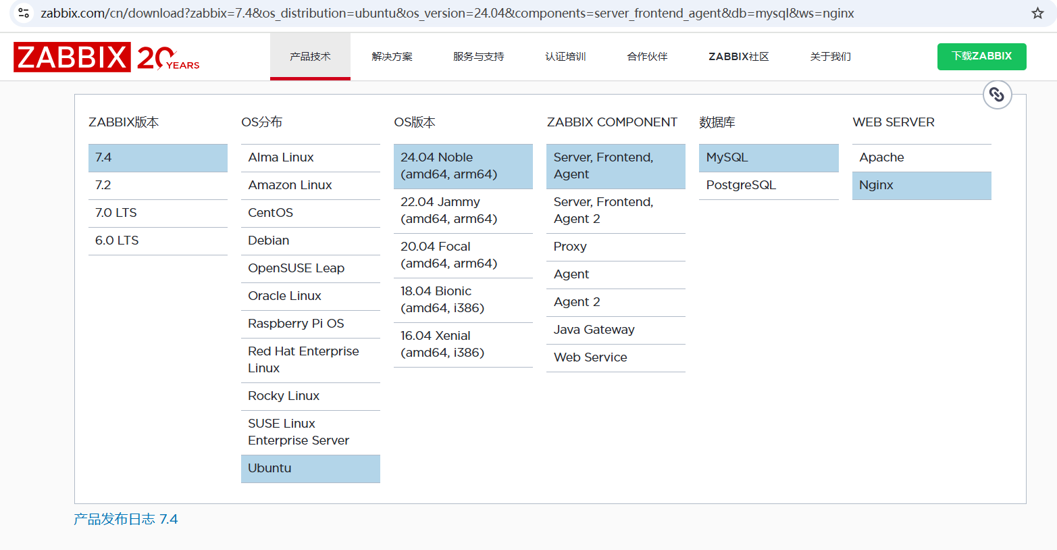Click the browser profile icon beside the URL

23,12
